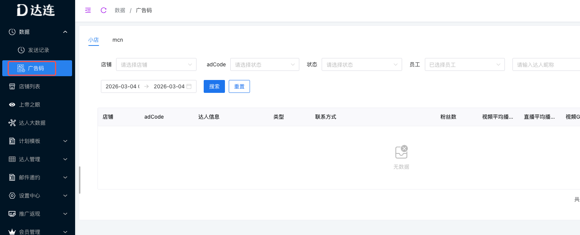Open the 状态 status dropdown
Image resolution: width=580 pixels, height=235 pixels.
click(362, 64)
